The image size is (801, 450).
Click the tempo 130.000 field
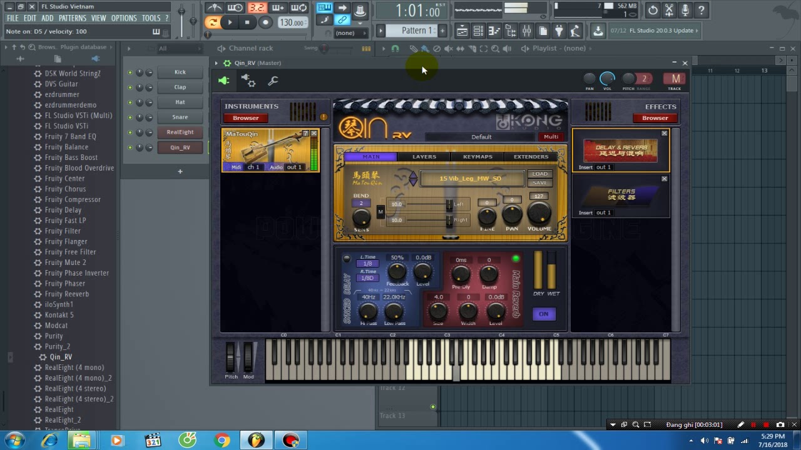point(292,22)
